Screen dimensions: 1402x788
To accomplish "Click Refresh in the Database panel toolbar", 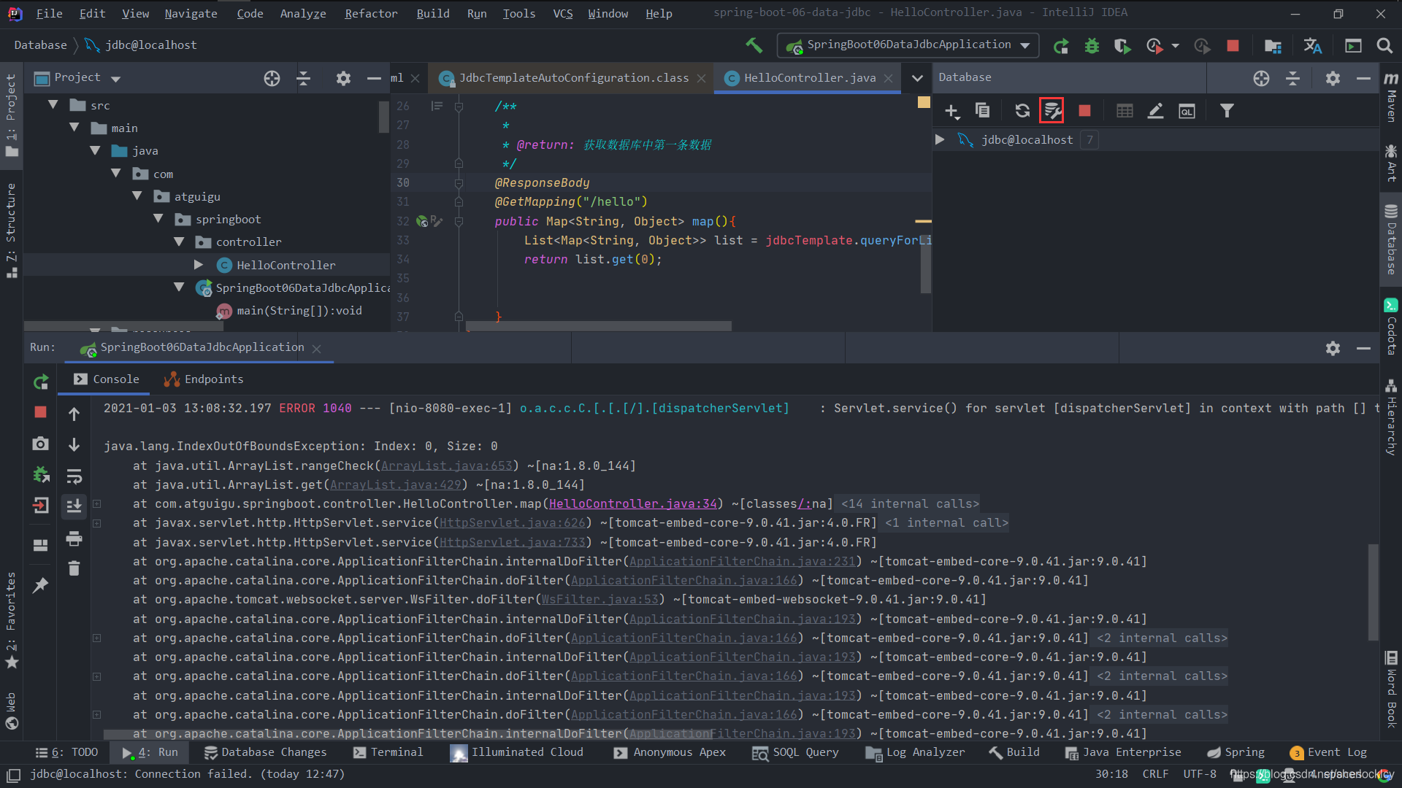I will (x=1022, y=111).
